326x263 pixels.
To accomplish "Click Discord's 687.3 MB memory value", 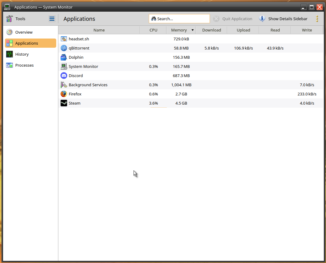I will coord(181,76).
